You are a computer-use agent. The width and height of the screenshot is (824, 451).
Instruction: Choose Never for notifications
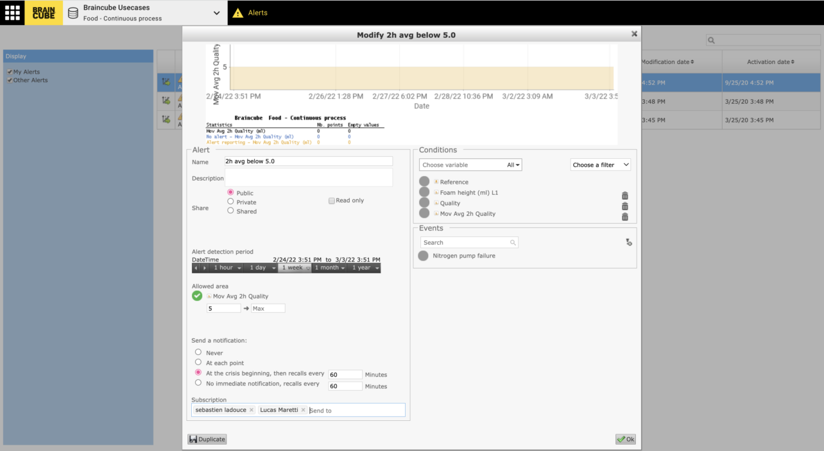(x=198, y=352)
